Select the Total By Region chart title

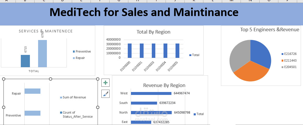153,32
